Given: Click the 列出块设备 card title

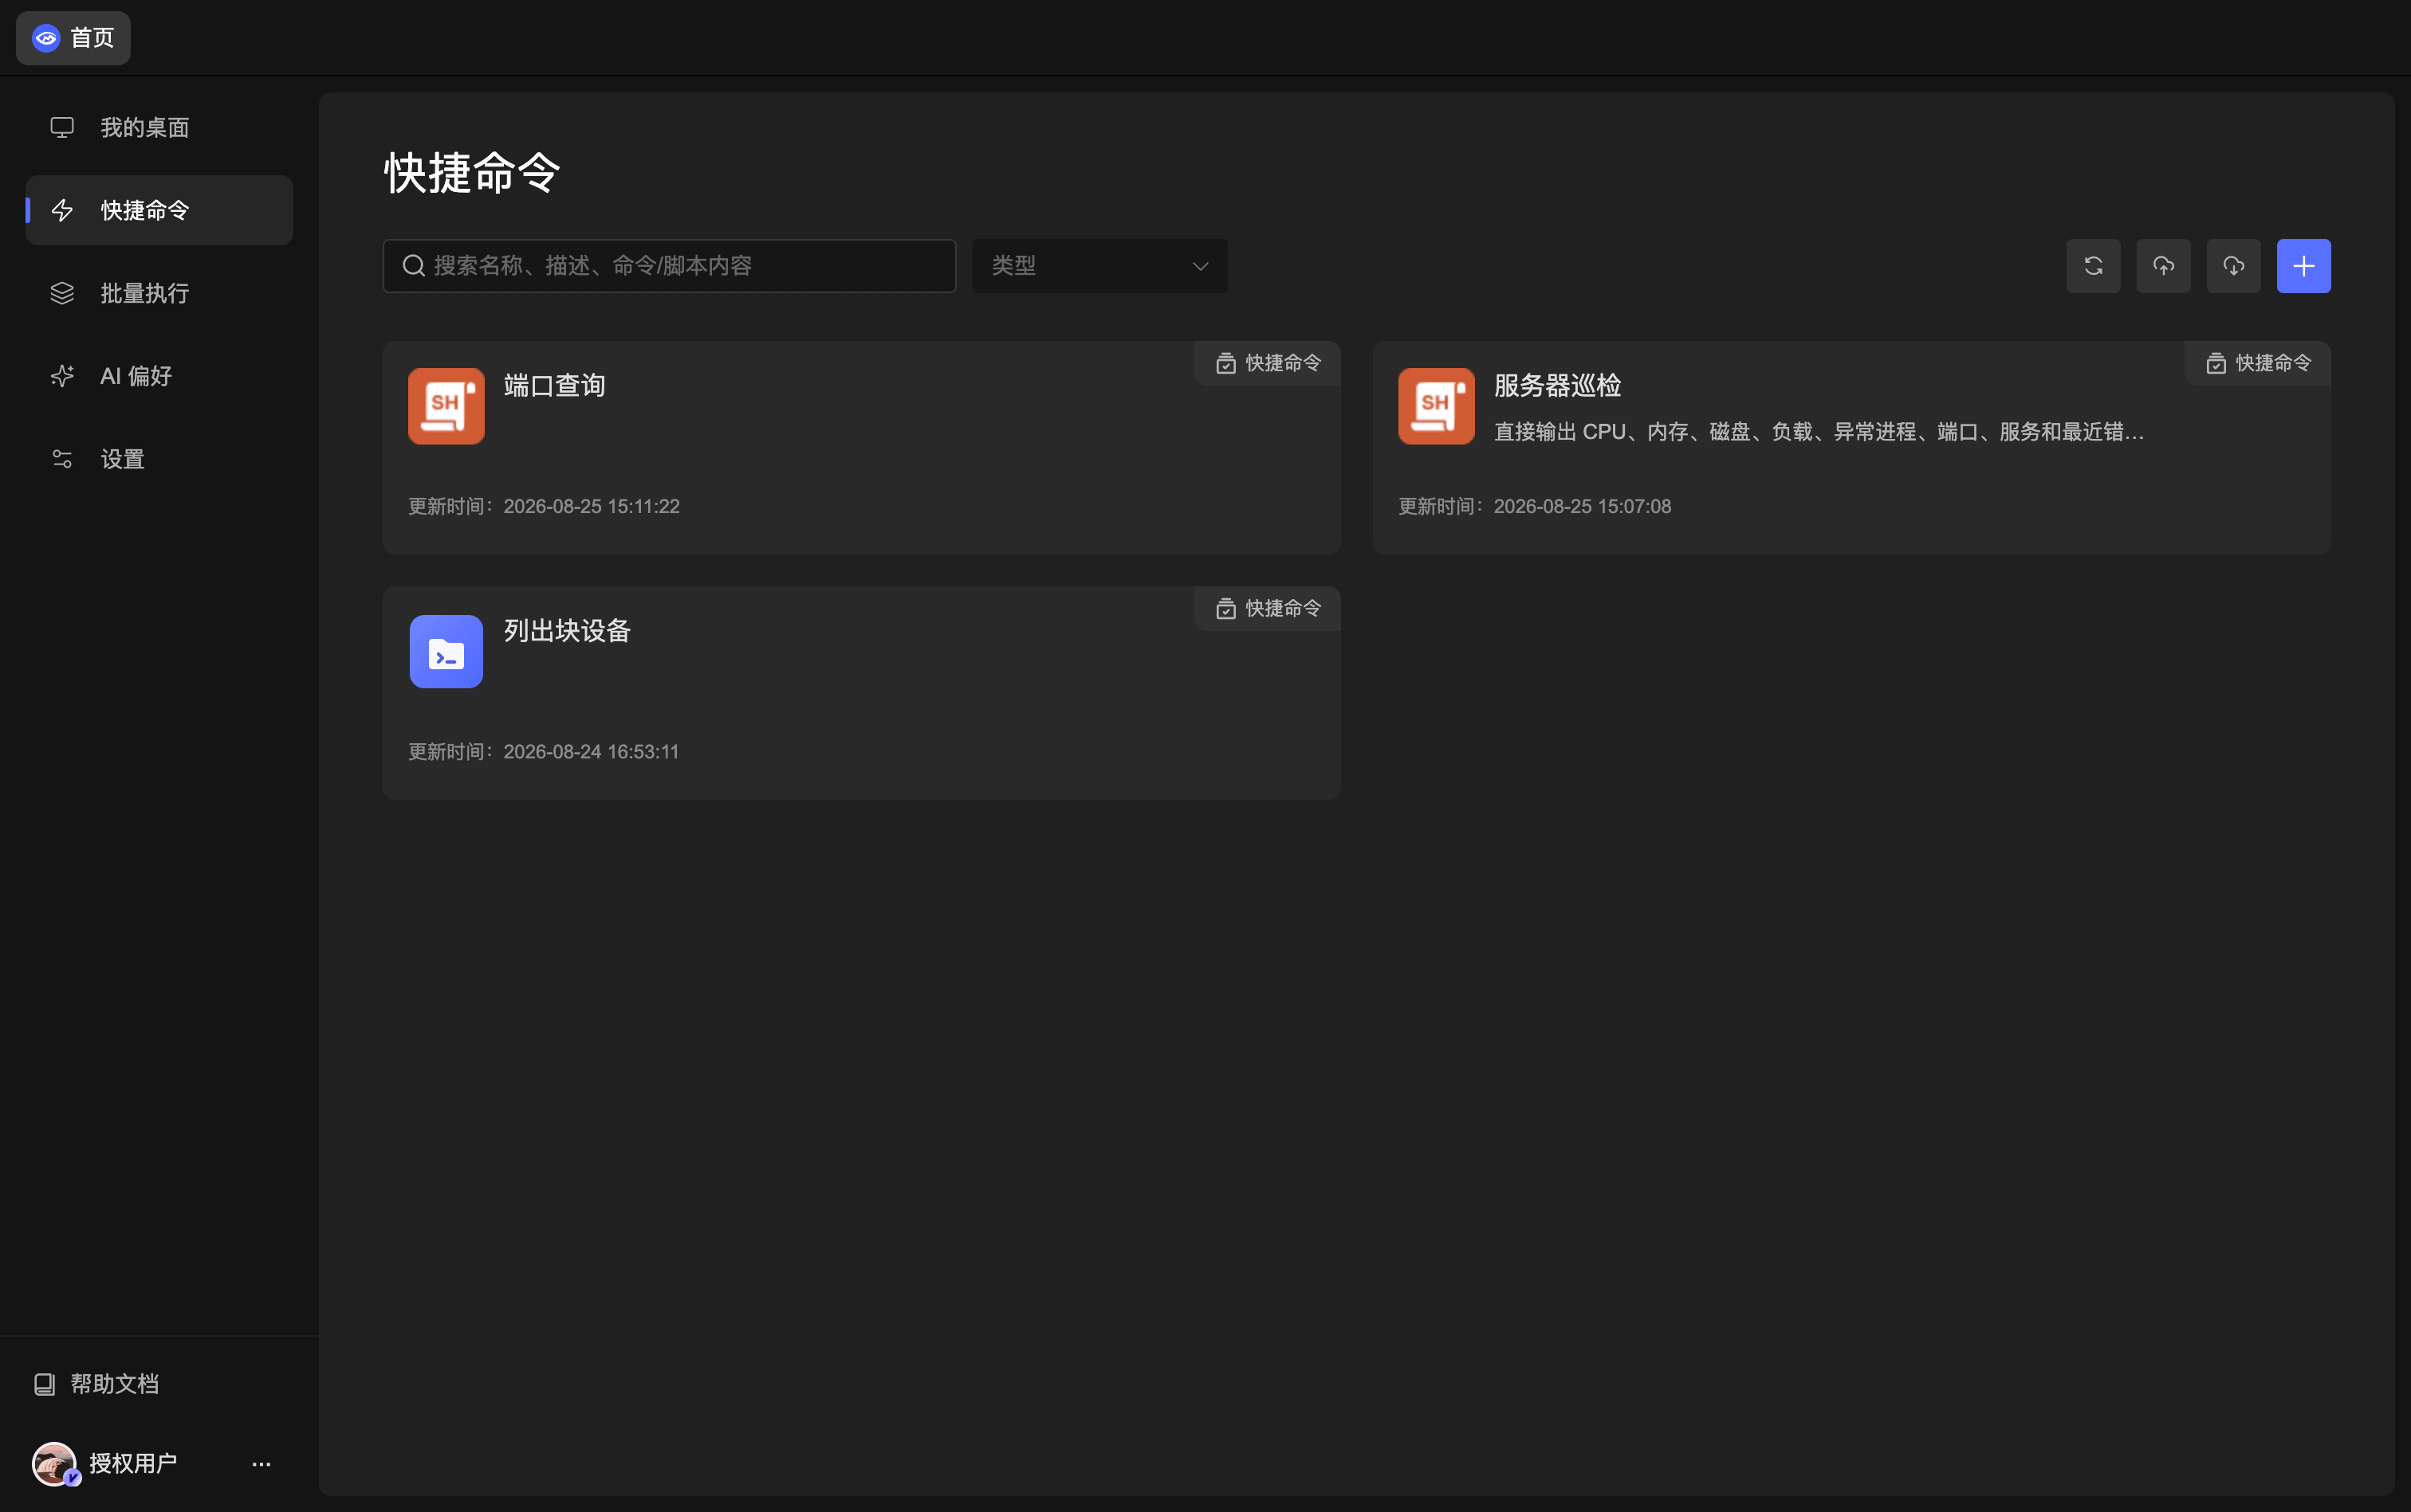Looking at the screenshot, I should coord(568,631).
